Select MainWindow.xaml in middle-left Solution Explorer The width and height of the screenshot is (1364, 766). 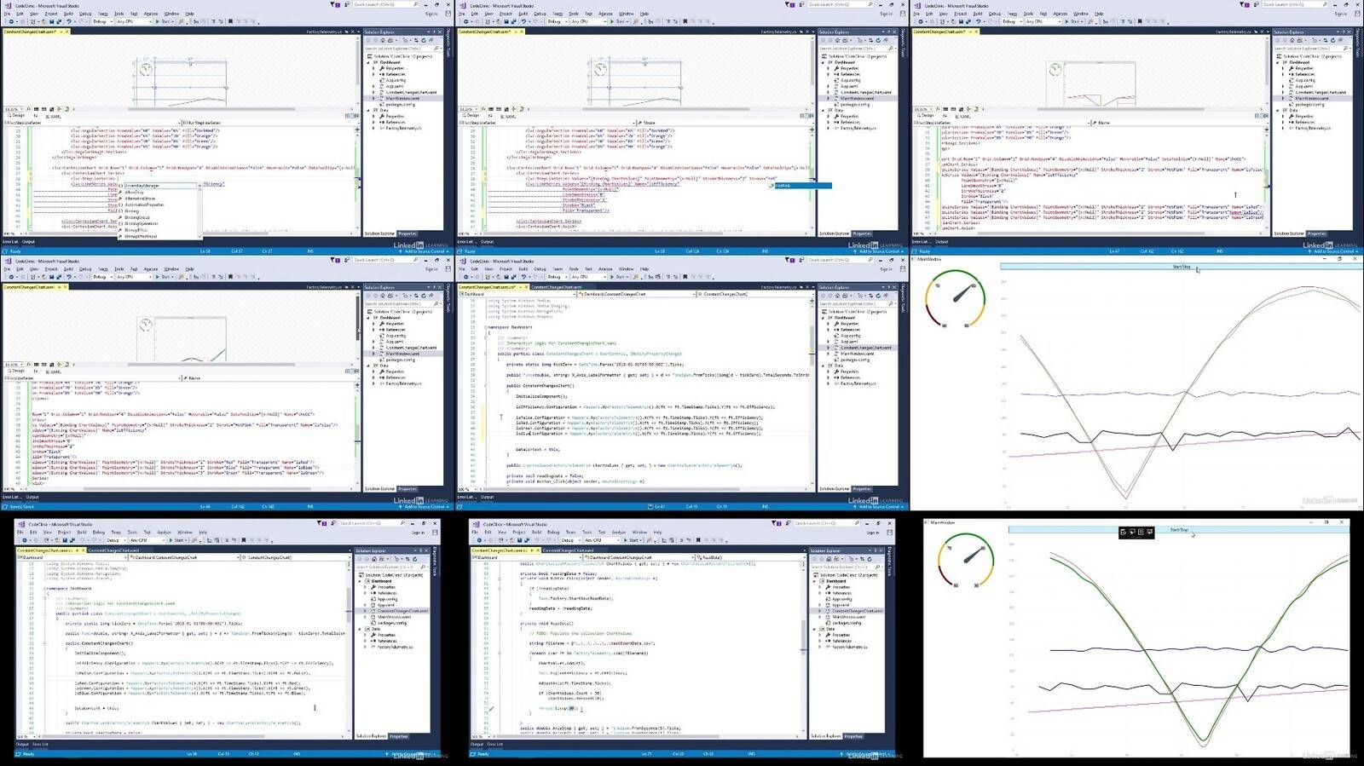coord(402,354)
